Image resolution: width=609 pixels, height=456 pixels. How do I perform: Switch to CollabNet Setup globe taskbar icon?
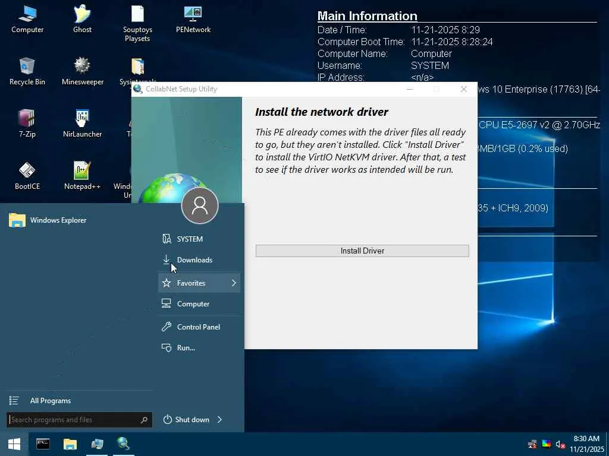(x=124, y=444)
